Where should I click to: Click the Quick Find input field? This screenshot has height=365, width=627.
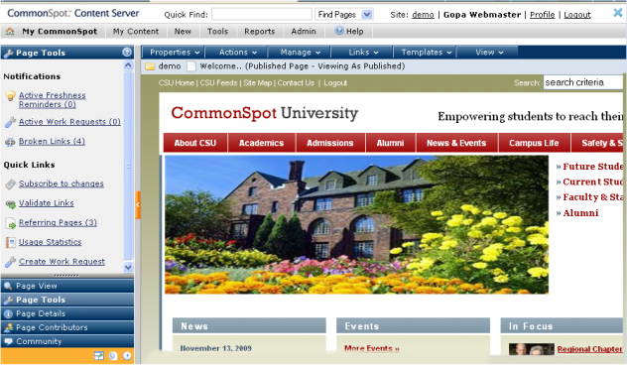pyautogui.click(x=262, y=15)
